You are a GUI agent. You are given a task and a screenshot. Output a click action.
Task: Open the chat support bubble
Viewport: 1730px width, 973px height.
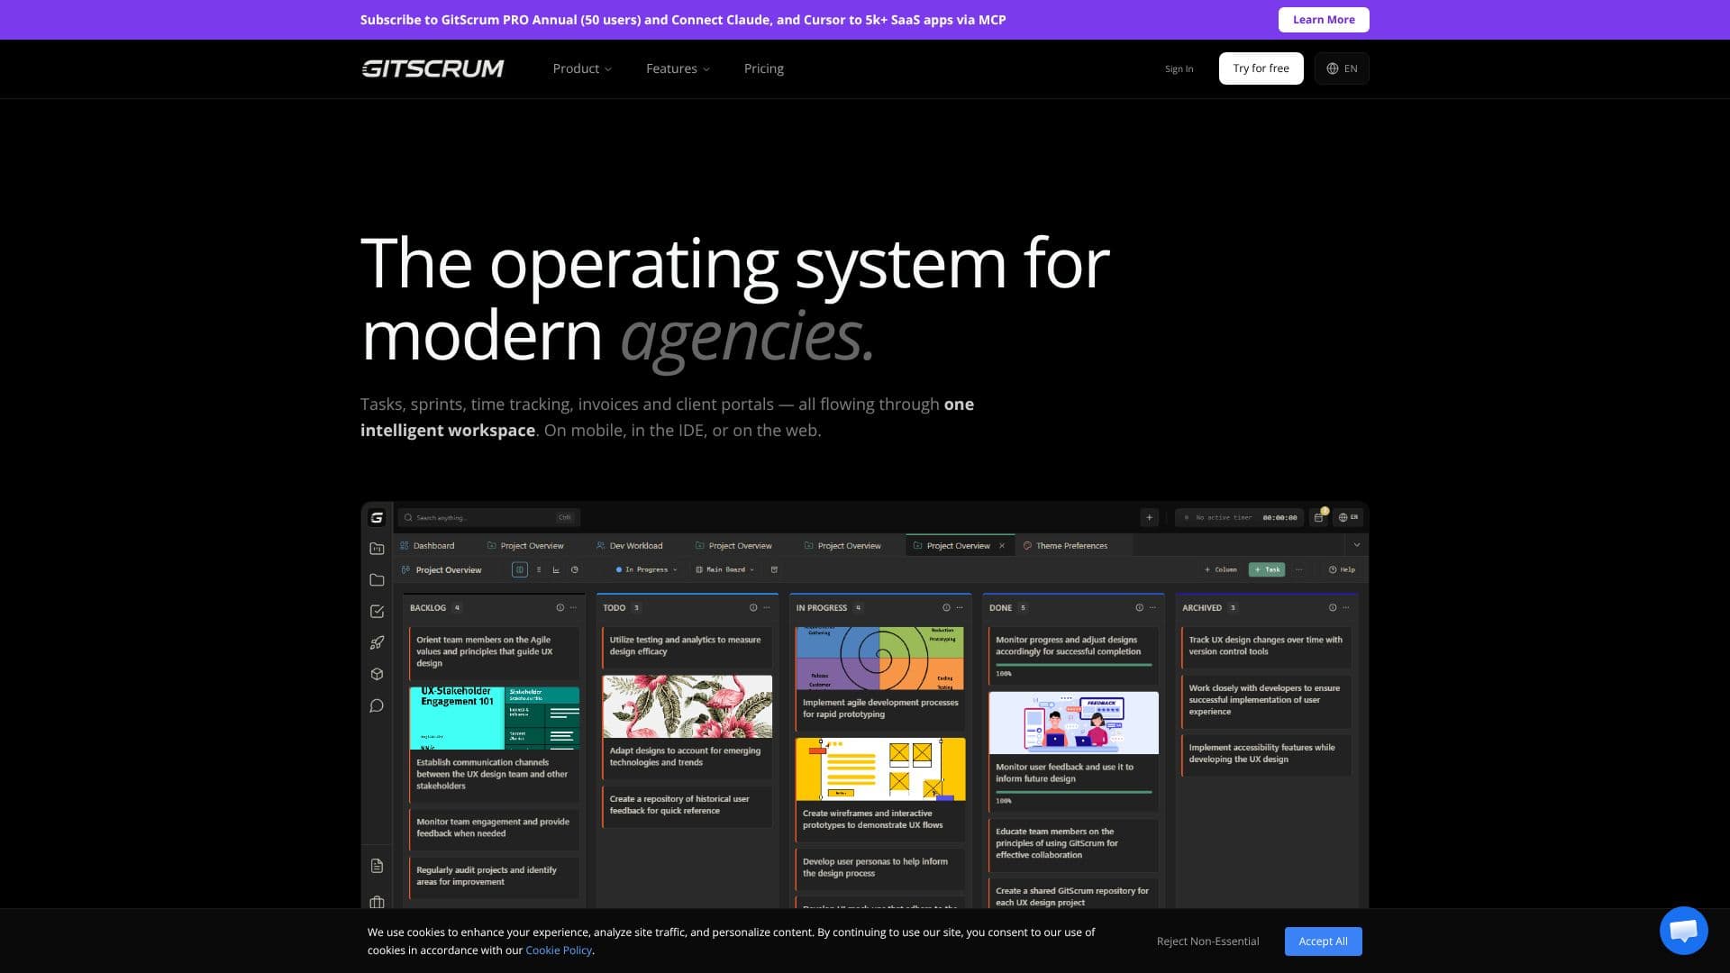1683,930
